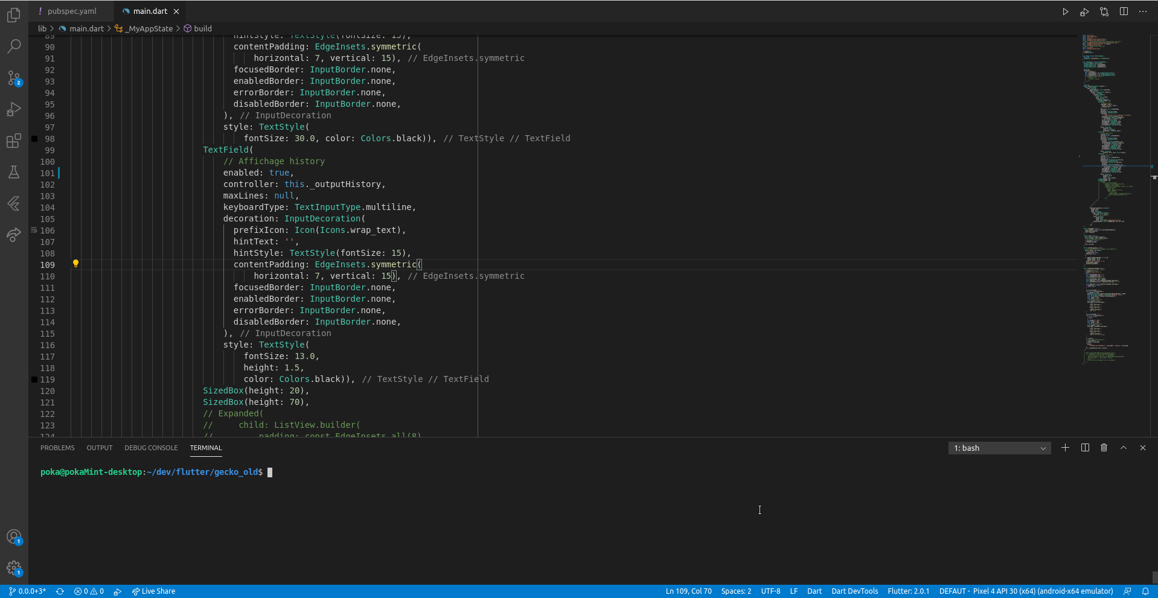
Task: Open the Source Control view
Action: (14, 78)
